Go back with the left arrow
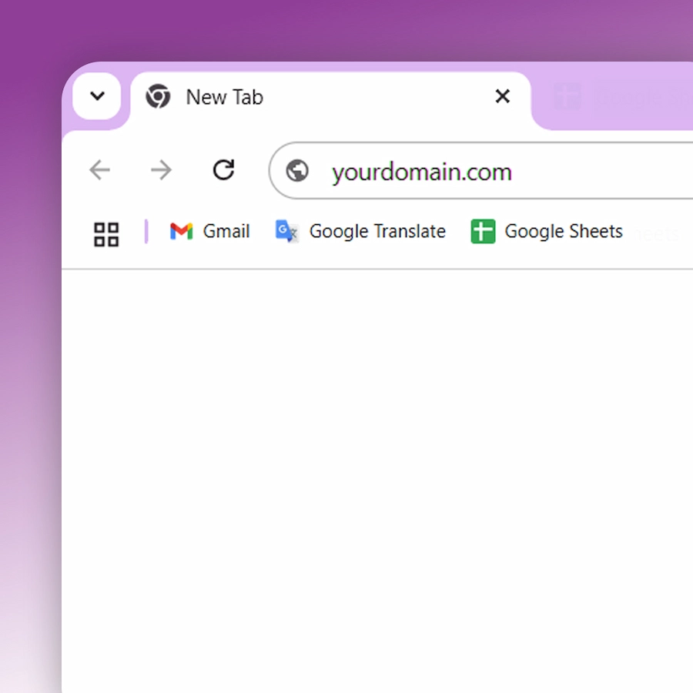This screenshot has width=693, height=693. (x=99, y=169)
